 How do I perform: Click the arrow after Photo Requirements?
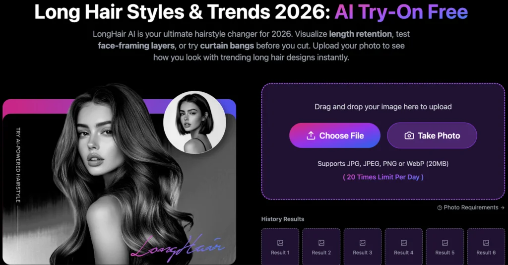(503, 207)
